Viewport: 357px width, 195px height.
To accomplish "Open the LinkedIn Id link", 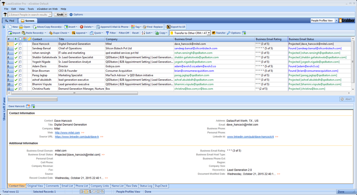I will pos(251,137).
